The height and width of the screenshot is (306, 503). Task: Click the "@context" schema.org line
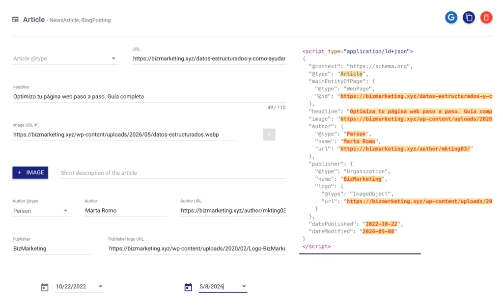tap(361, 66)
